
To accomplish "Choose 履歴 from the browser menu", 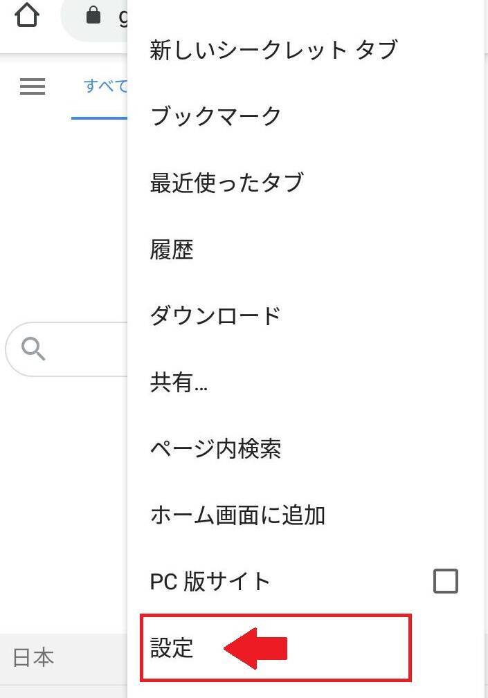I will click(172, 249).
